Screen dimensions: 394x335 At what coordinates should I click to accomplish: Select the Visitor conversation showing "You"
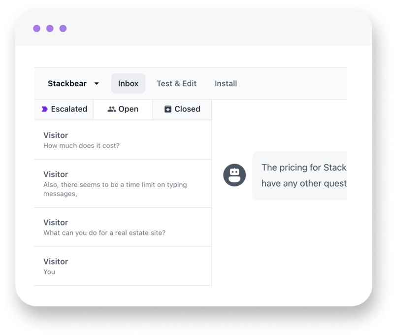(123, 266)
